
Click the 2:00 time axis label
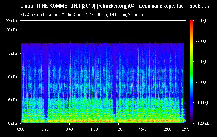click(x=168, y=129)
